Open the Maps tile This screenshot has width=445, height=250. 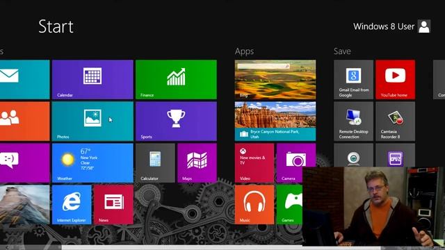[197, 162]
